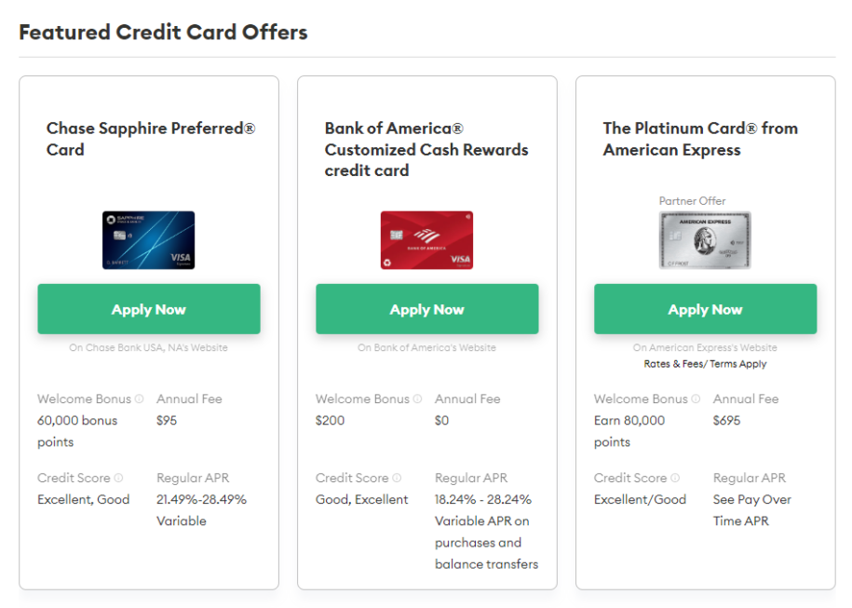Click The Platinum Card from American Express title
This screenshot has height=608, width=852.
pyautogui.click(x=700, y=139)
